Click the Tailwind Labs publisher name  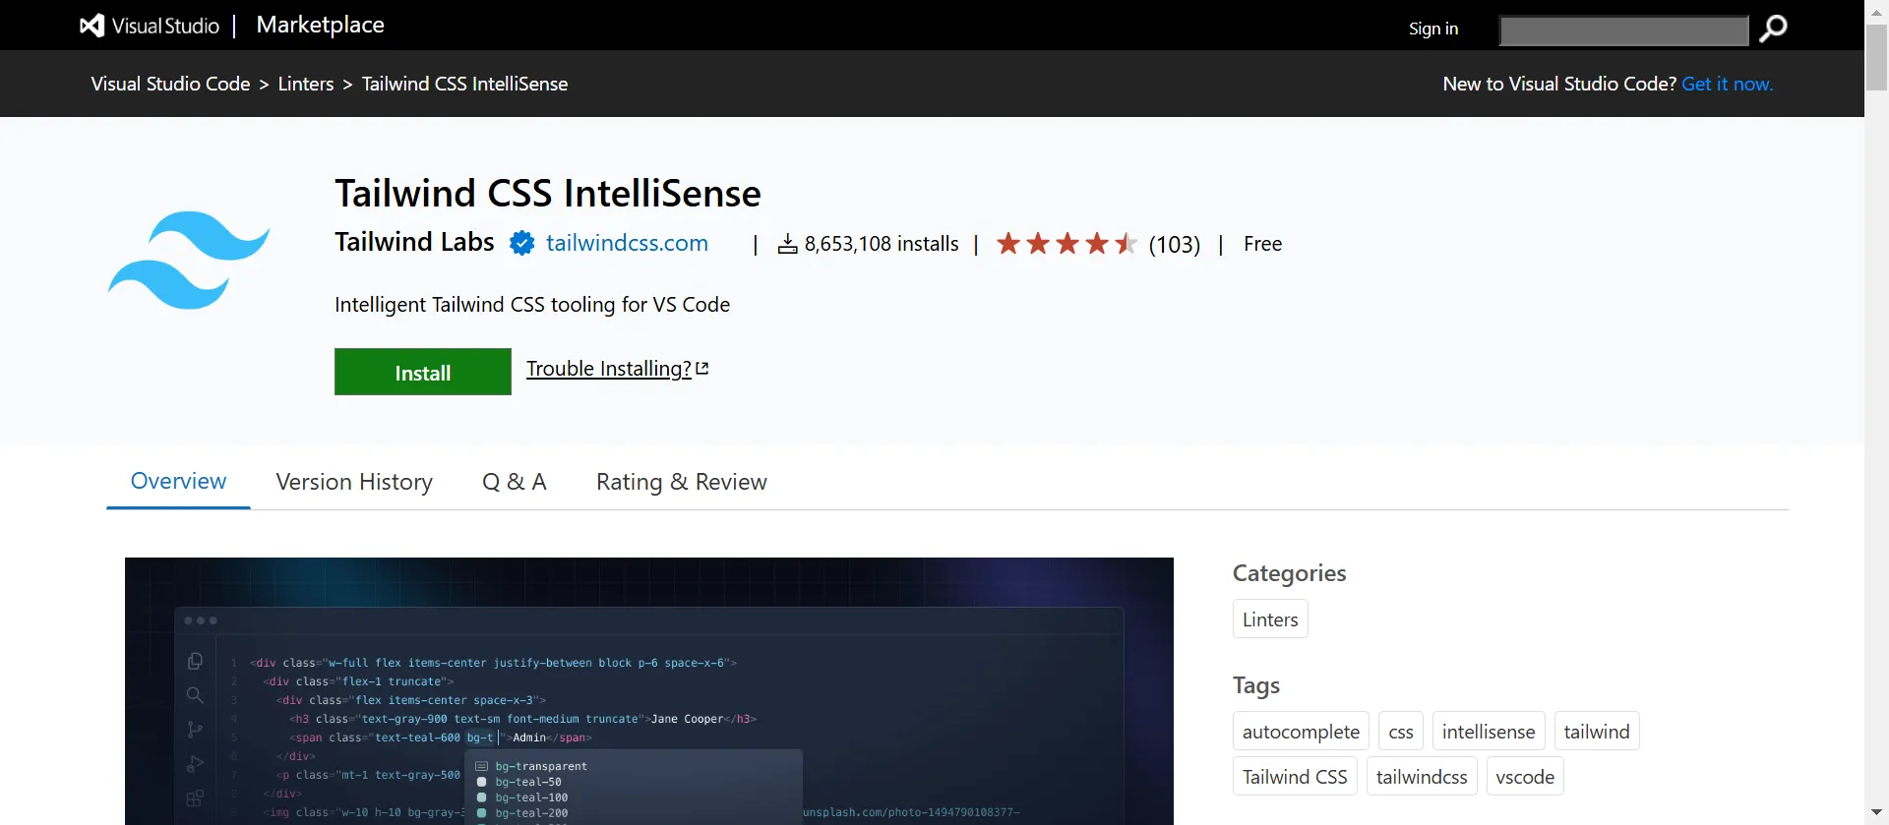click(414, 242)
